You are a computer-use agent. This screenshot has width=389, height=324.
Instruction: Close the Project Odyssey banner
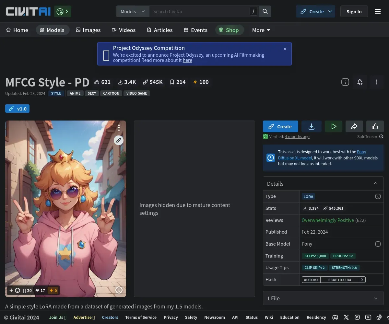point(285,49)
